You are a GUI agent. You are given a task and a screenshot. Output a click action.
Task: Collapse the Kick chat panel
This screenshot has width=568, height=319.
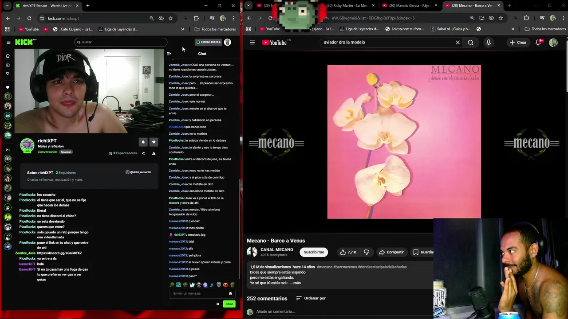click(169, 54)
